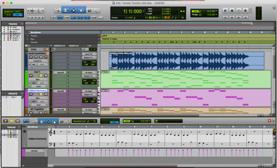Select Master 1 in the Tracks list
Image resolution: width=277 pixels, height=168 pixels.
point(16,38)
